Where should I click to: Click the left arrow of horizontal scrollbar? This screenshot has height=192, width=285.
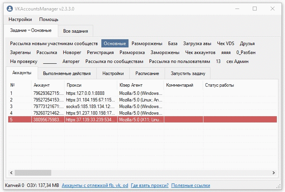coord(11,173)
